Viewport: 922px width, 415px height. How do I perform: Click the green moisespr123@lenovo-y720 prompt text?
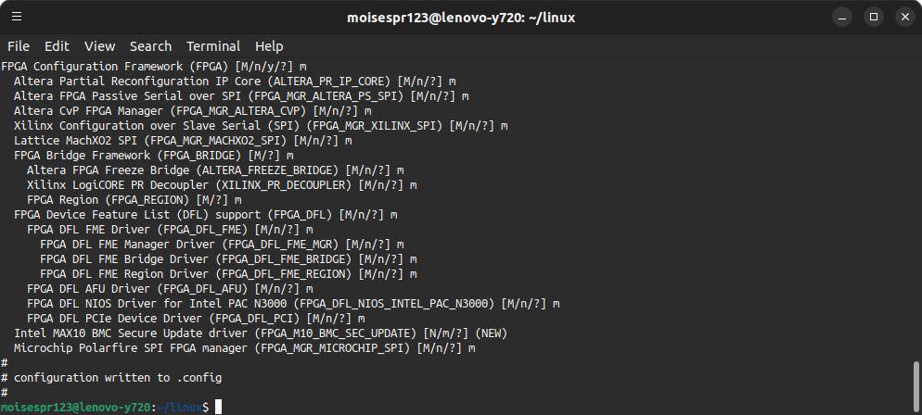point(76,407)
